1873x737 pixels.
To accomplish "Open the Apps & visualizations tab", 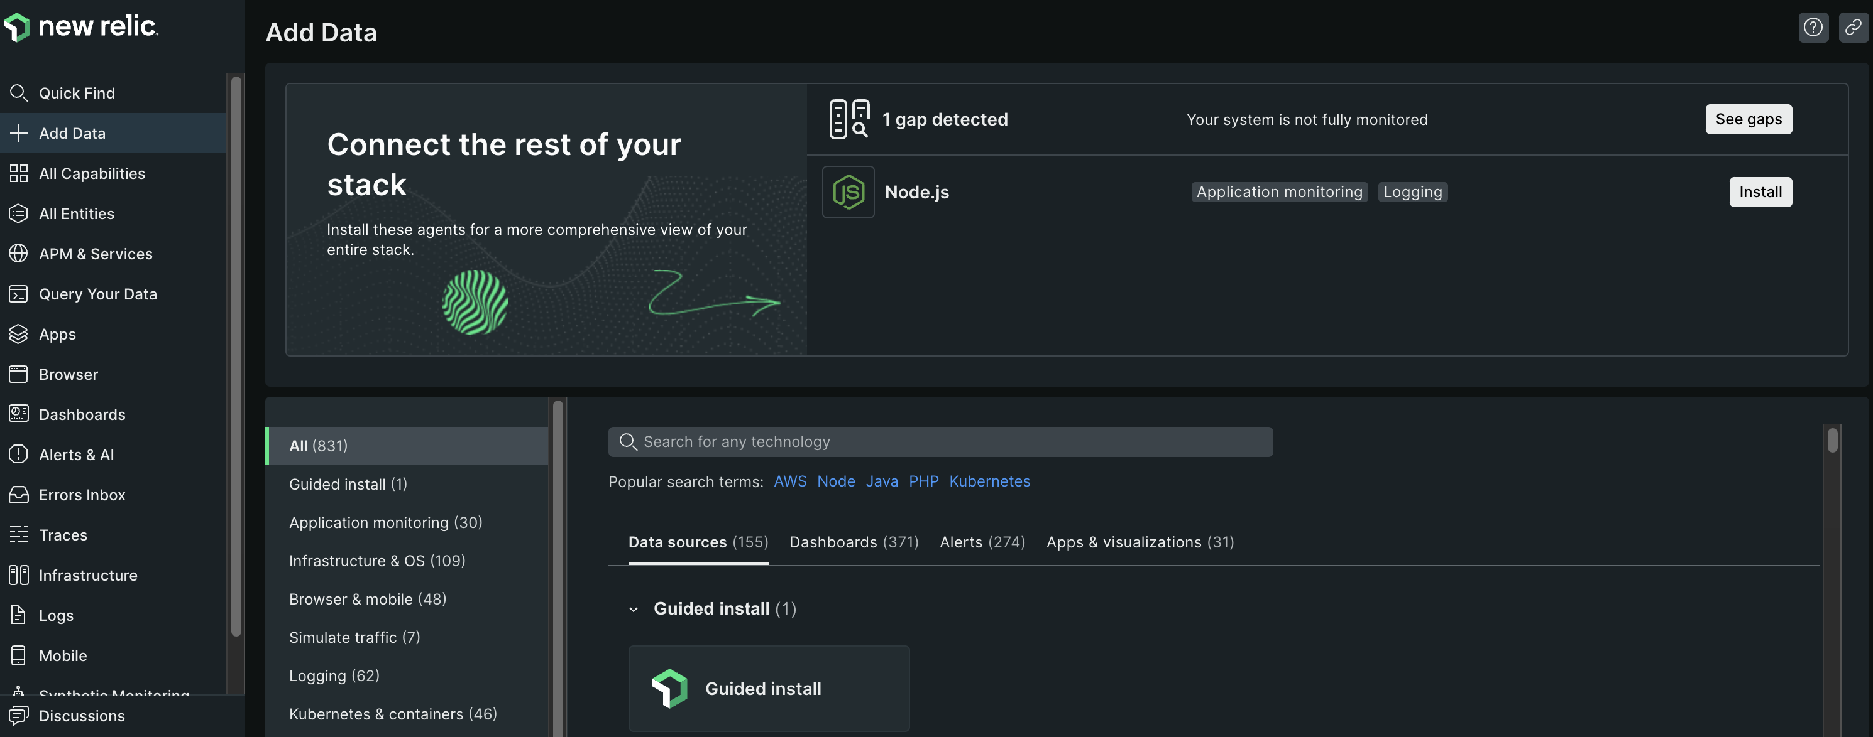I will [1140, 542].
